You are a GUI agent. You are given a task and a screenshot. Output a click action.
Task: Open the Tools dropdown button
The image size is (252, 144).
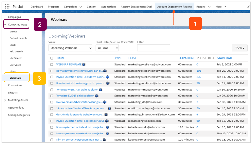click(240, 48)
